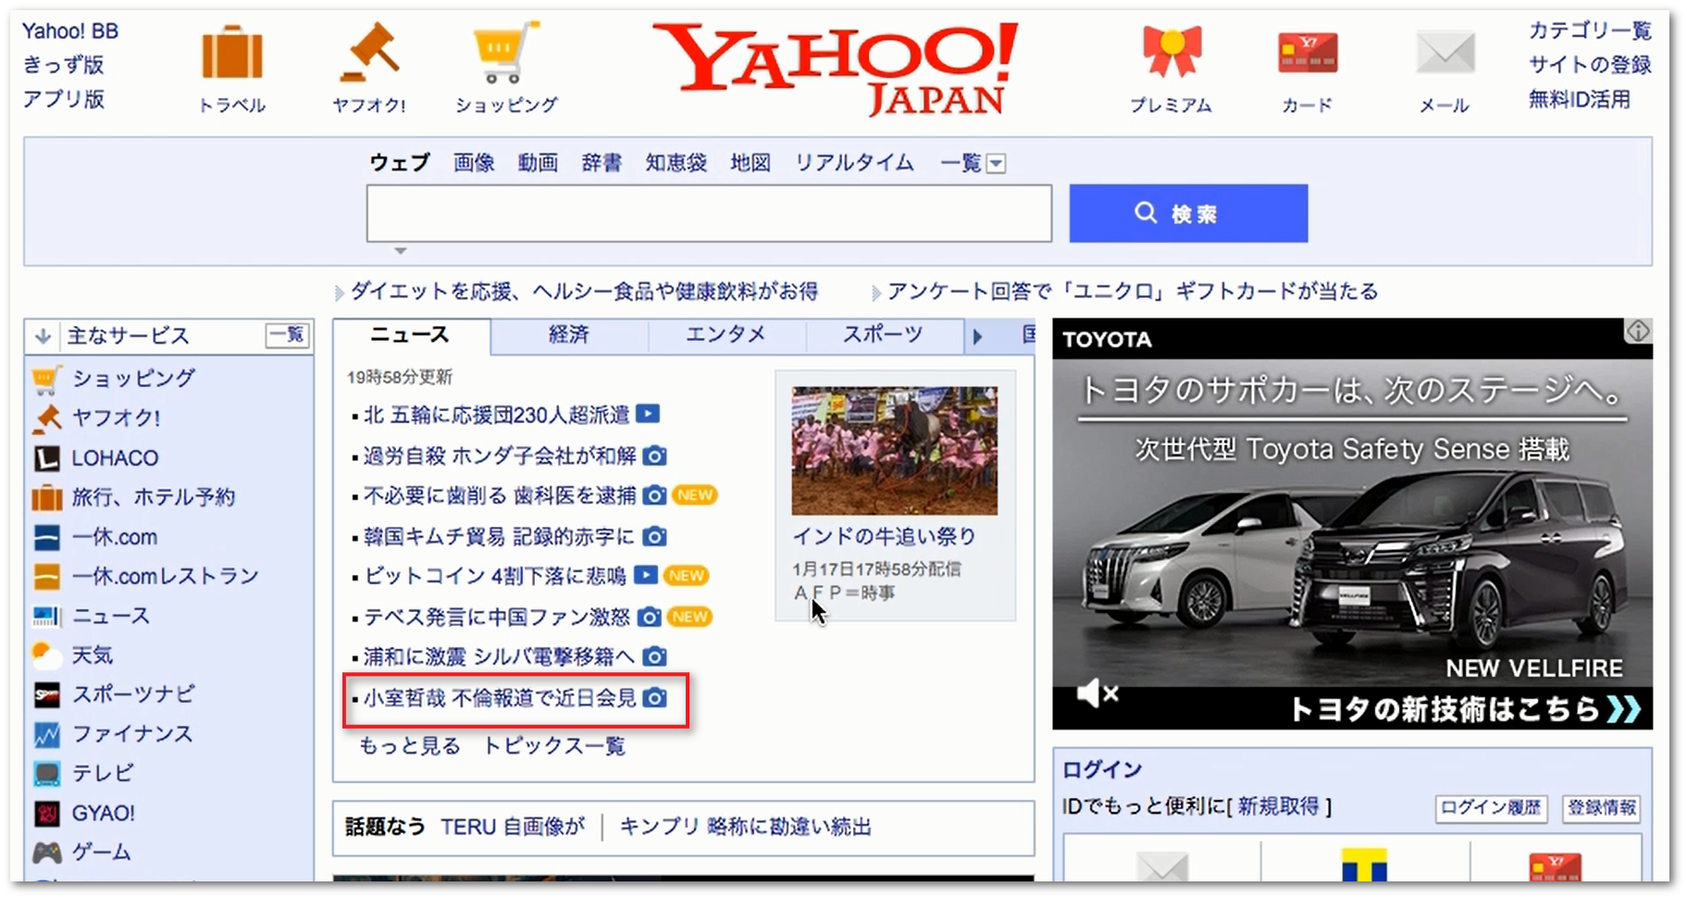Image resolution: width=1687 pixels, height=899 pixels.
Task: Open the 登録情報 button
Action: tap(1602, 807)
